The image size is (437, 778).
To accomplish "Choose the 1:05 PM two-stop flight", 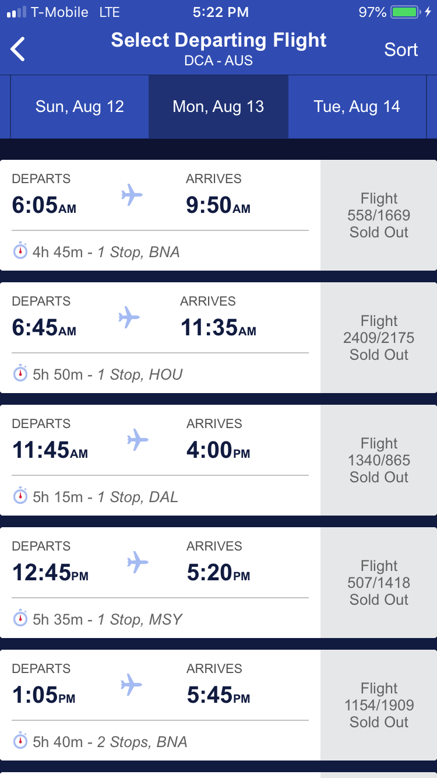I will [x=160, y=705].
